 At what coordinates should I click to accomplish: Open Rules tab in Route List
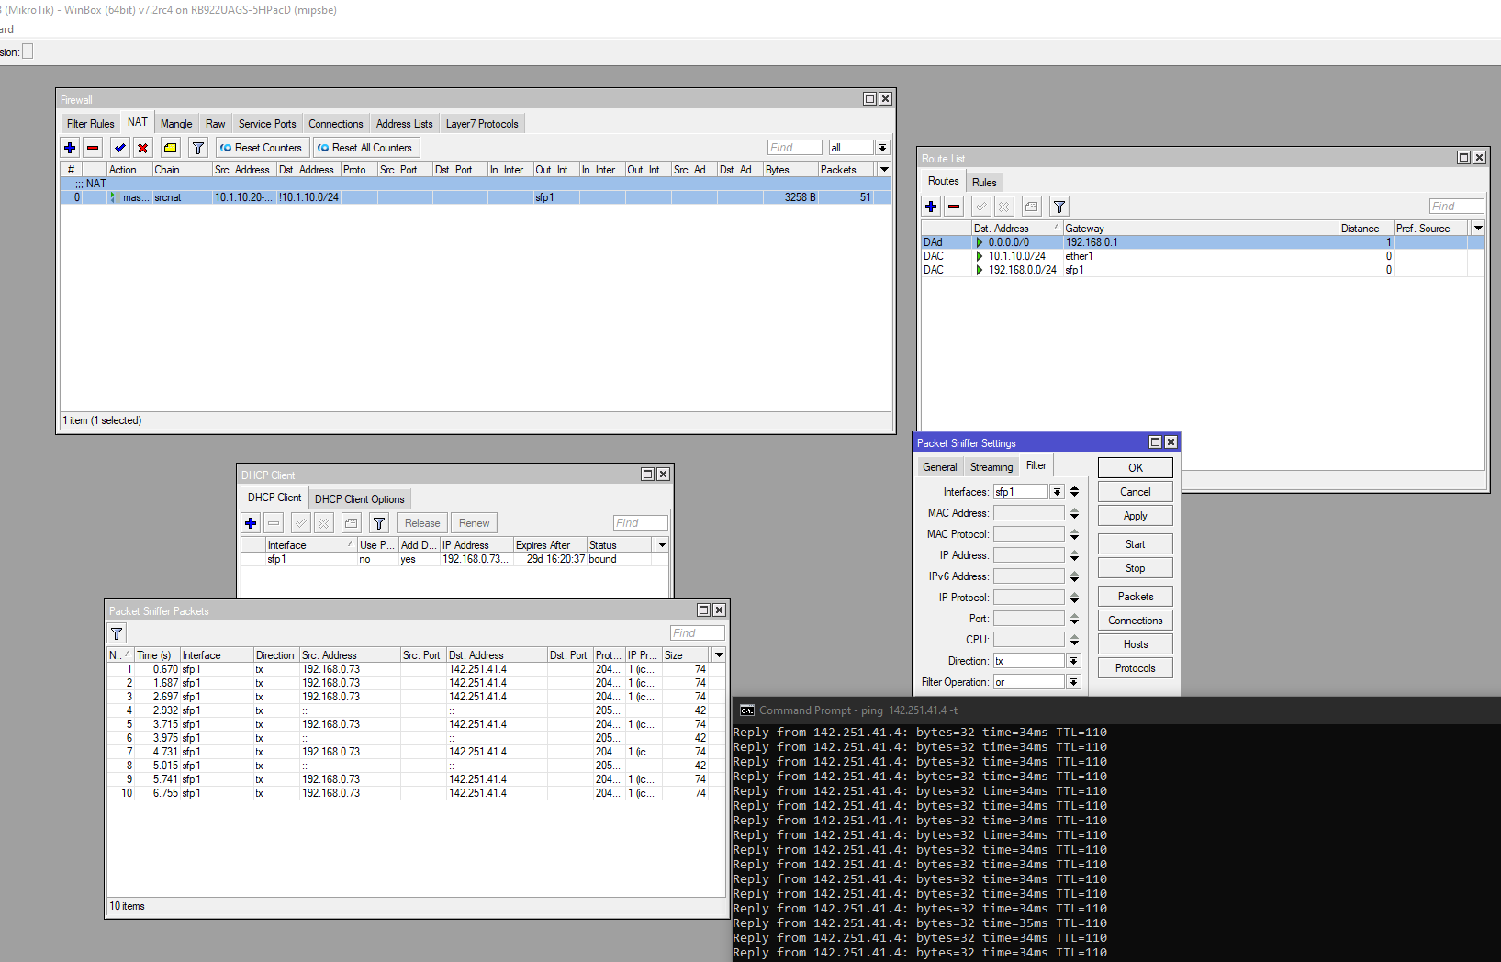click(984, 183)
